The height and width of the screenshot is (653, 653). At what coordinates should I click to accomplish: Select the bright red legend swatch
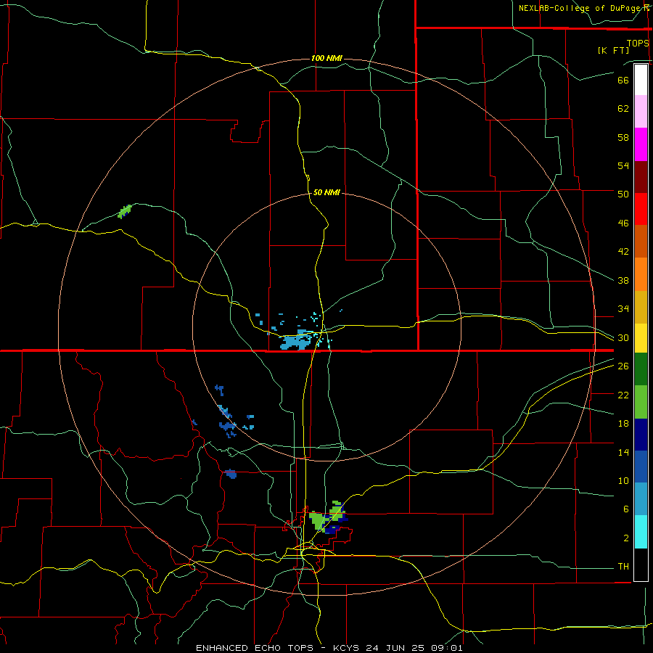coord(641,209)
